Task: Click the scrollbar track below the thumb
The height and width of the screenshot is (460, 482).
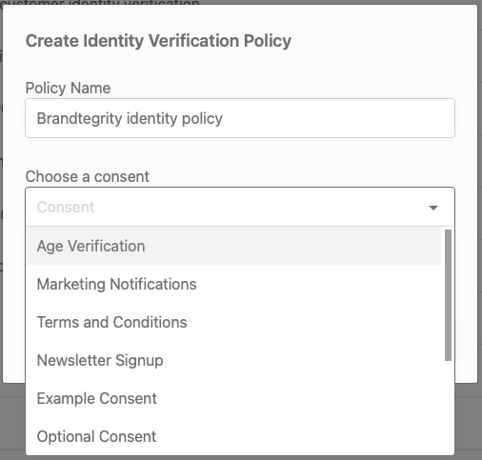Action: click(x=448, y=408)
